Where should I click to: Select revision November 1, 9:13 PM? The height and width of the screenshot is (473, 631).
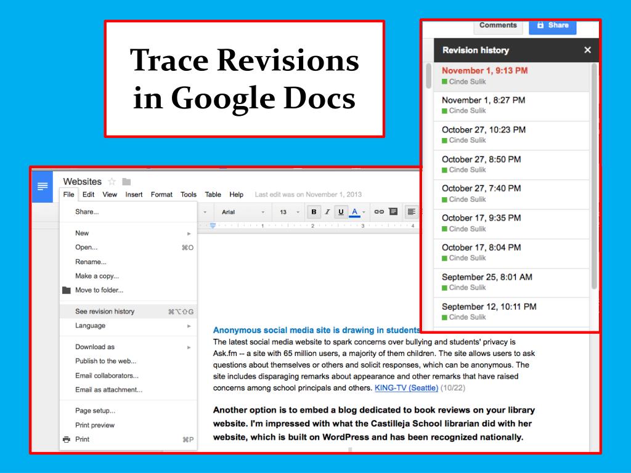[x=511, y=76]
